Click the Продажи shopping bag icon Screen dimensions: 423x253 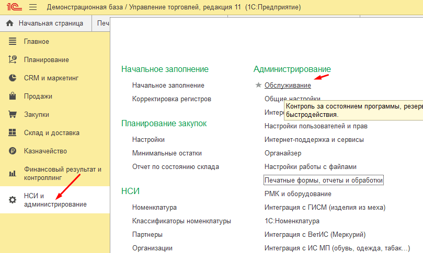13,96
